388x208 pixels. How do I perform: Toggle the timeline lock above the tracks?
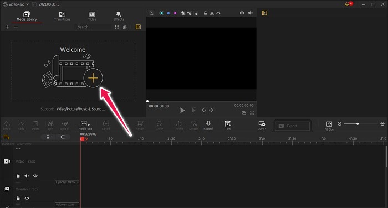(48, 137)
